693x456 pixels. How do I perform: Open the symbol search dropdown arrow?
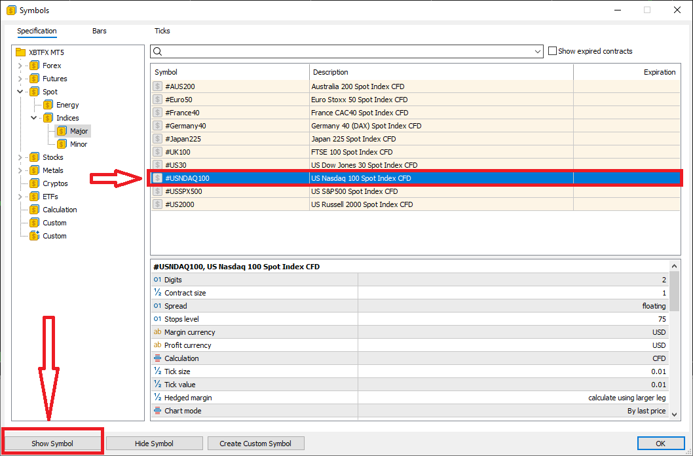pos(538,51)
